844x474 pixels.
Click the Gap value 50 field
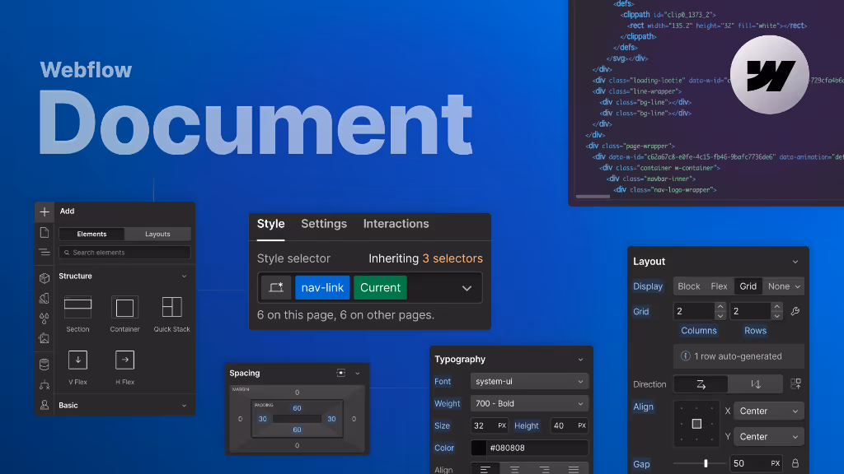756,463
